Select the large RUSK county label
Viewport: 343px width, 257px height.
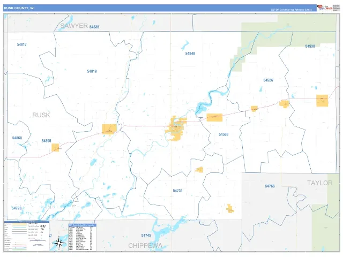point(41,115)
